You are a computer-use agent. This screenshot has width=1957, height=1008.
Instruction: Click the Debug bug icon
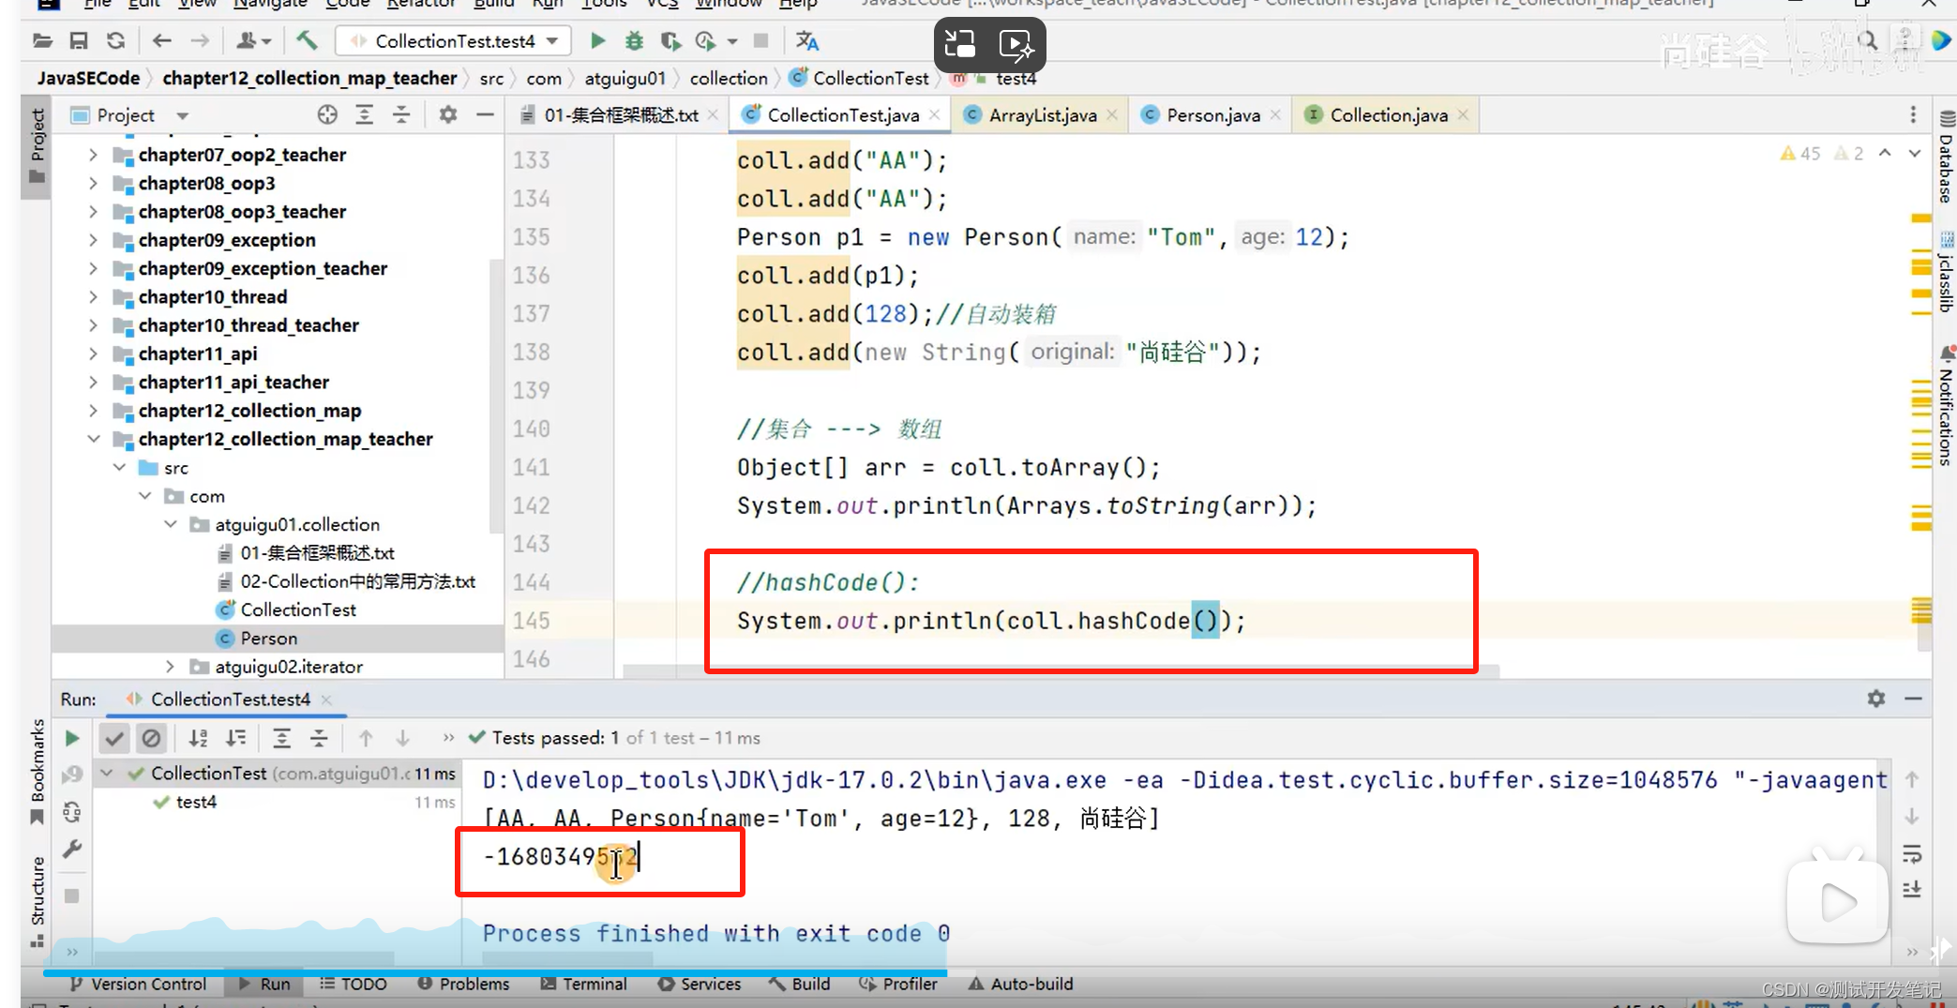click(634, 41)
